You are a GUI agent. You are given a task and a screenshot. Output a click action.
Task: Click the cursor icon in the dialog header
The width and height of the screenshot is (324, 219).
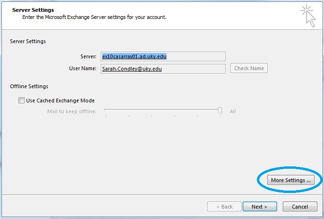point(308,16)
